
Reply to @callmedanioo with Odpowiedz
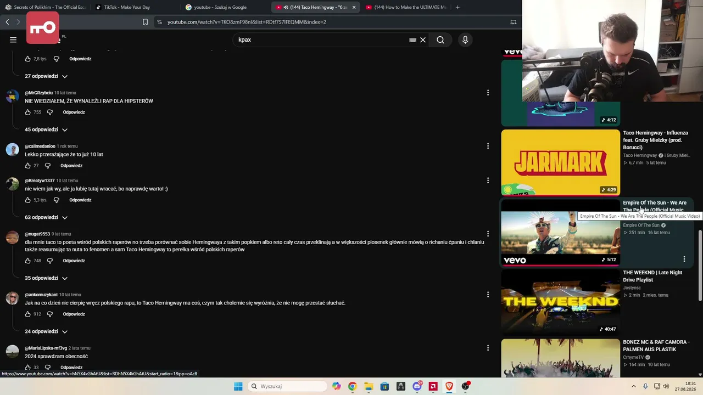click(x=71, y=165)
